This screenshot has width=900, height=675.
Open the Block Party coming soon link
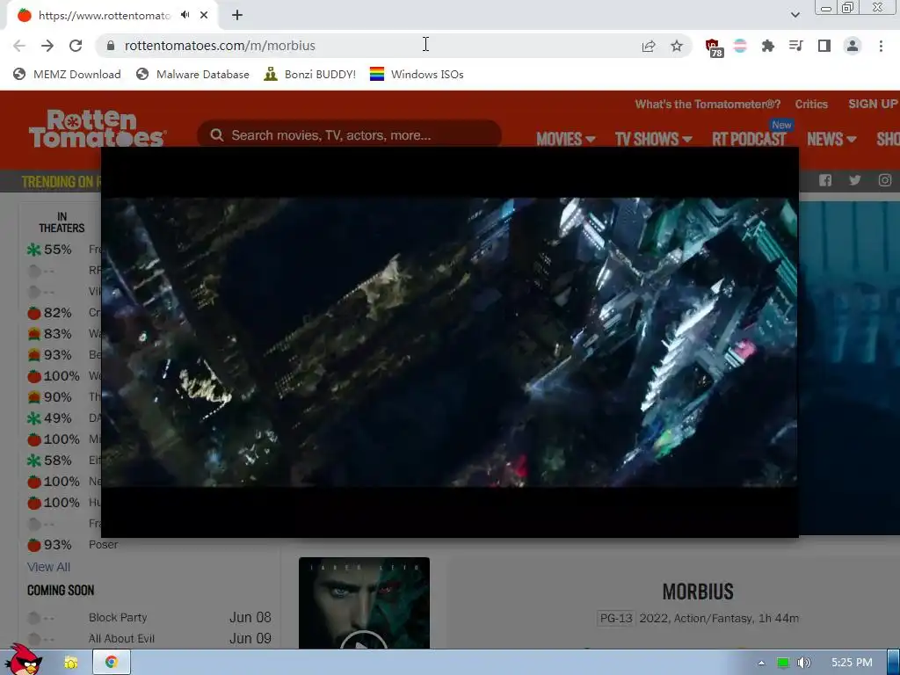tap(118, 618)
